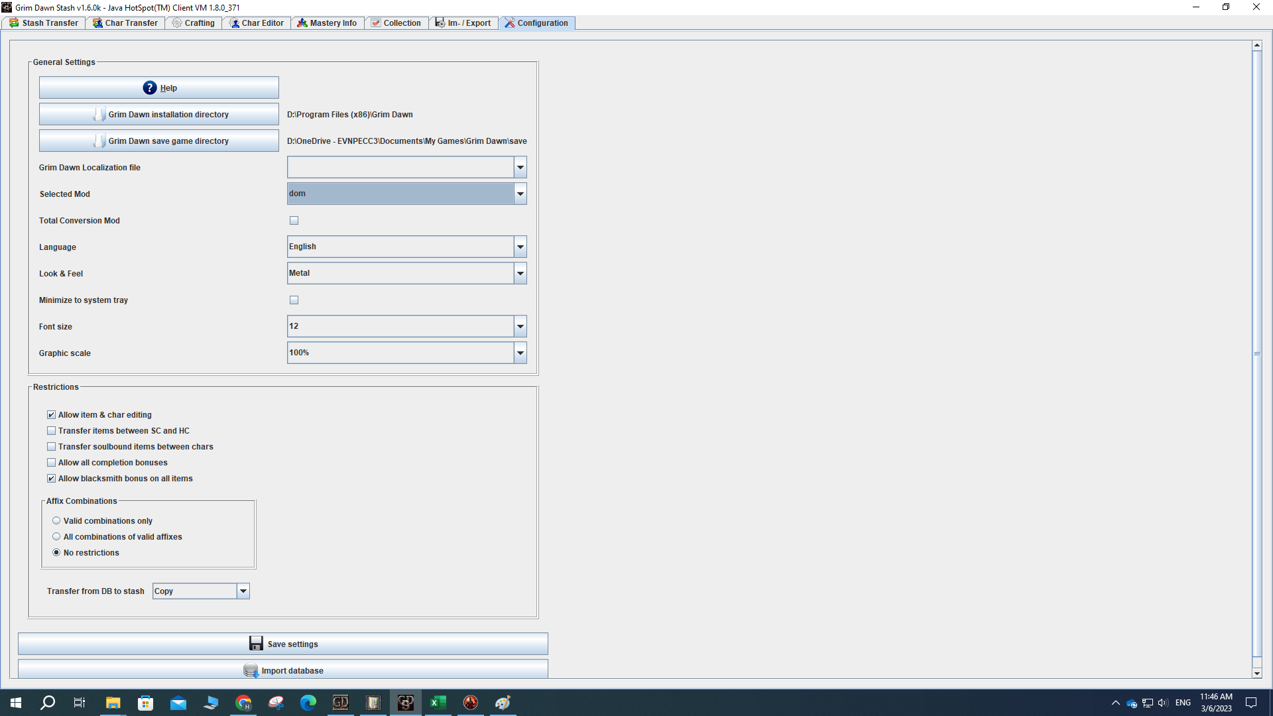Viewport: 1273px width, 716px height.
Task: Open Task View on the taskbar
Action: (x=80, y=703)
